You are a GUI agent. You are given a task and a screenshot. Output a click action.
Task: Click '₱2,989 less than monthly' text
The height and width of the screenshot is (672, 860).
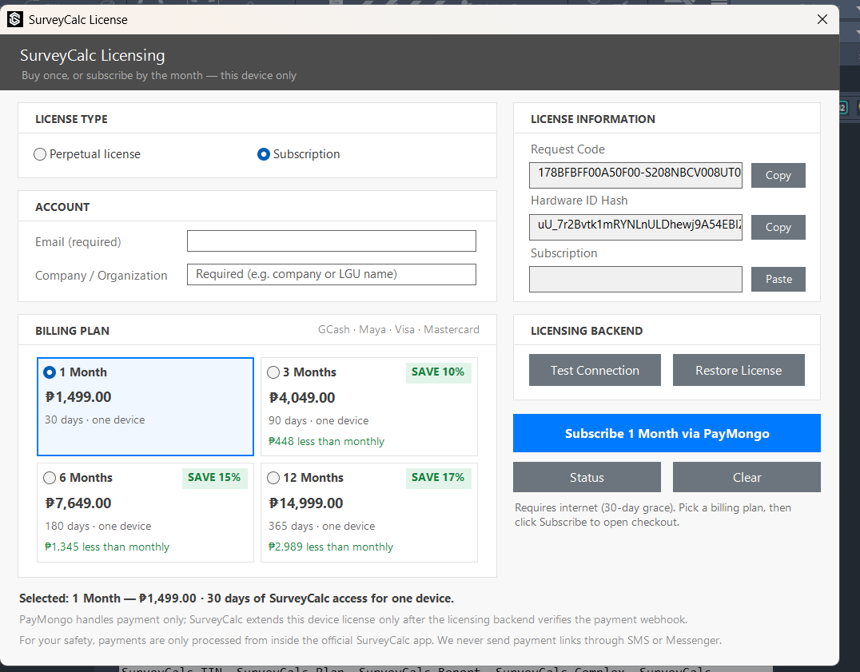tap(331, 547)
